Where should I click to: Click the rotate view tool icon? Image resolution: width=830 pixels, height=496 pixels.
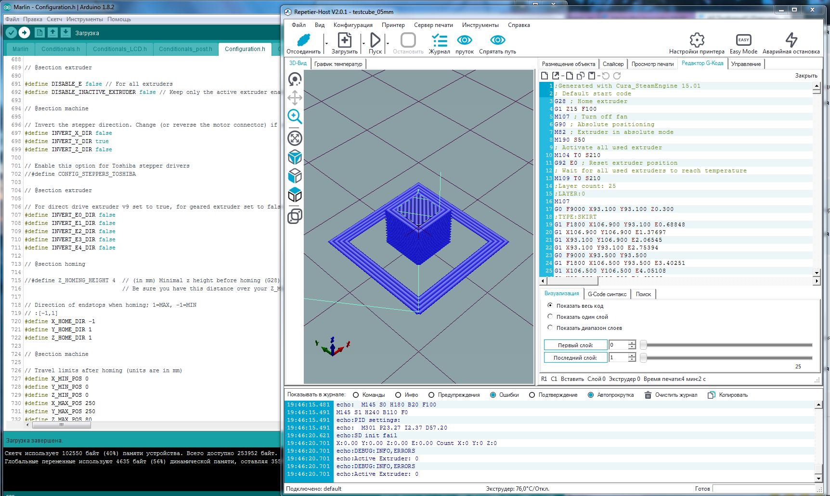click(295, 79)
